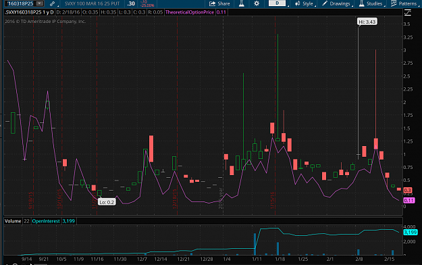This screenshot has width=422, height=265.
Task: Click the OpenInterest study label
Action: click(x=46, y=221)
